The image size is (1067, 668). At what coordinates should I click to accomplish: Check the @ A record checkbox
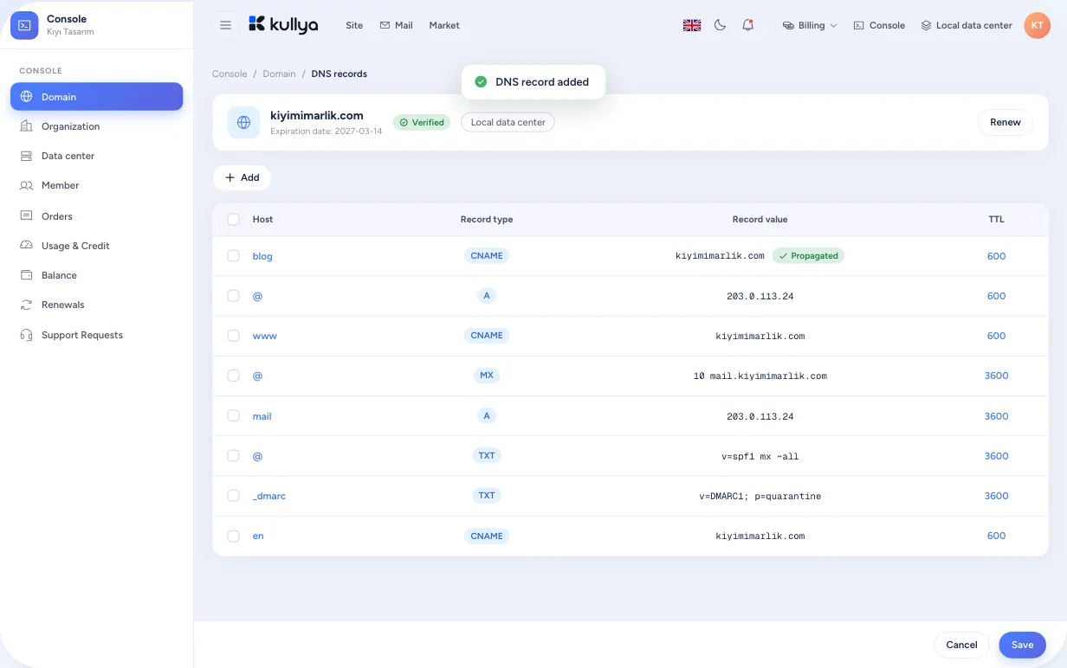(x=233, y=295)
